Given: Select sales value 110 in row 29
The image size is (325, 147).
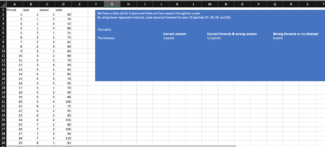Looking at the screenshot, I should tap(63, 138).
